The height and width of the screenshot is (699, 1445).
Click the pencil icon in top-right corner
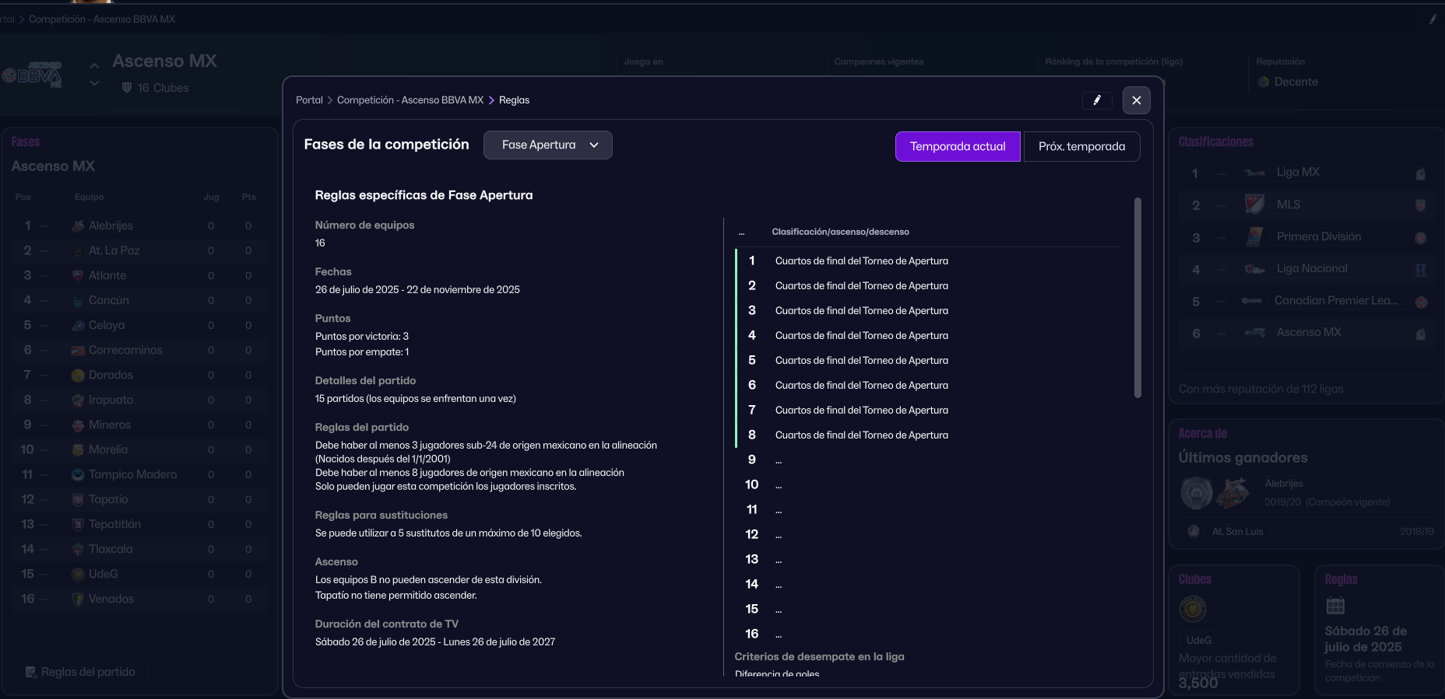(1432, 19)
